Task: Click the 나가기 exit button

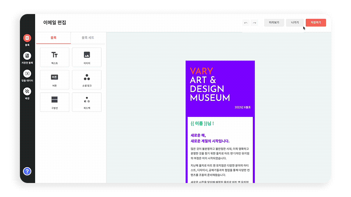Action: [295, 23]
